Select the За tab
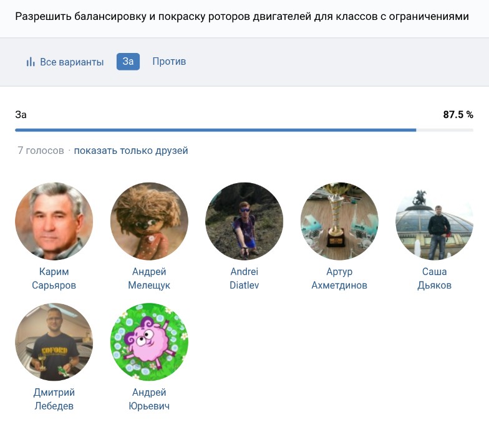This screenshot has height=425, width=489. pos(128,61)
